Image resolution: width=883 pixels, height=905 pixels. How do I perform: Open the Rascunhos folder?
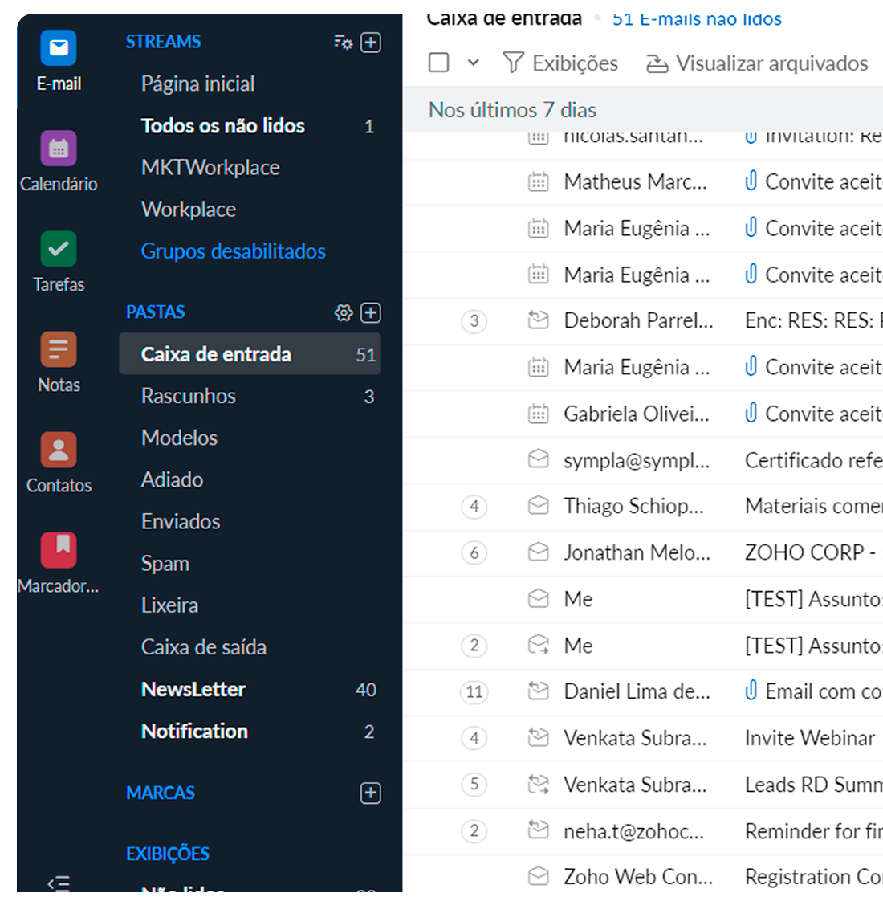(189, 397)
